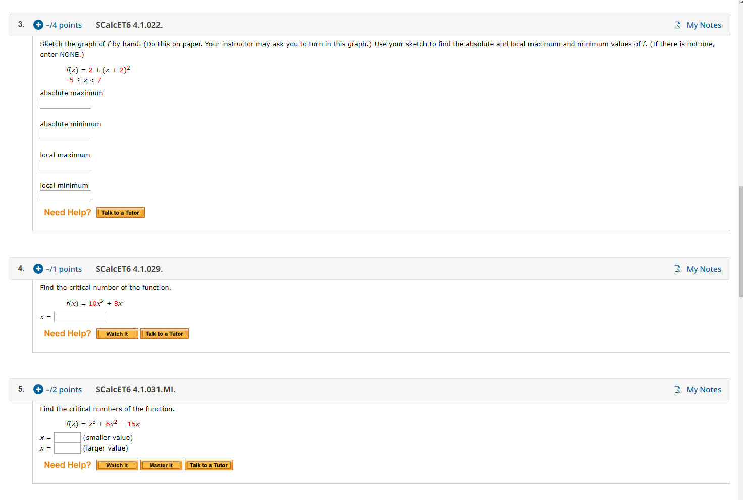The width and height of the screenshot is (743, 500).
Task: Expand points details for question 5
Action: point(38,389)
